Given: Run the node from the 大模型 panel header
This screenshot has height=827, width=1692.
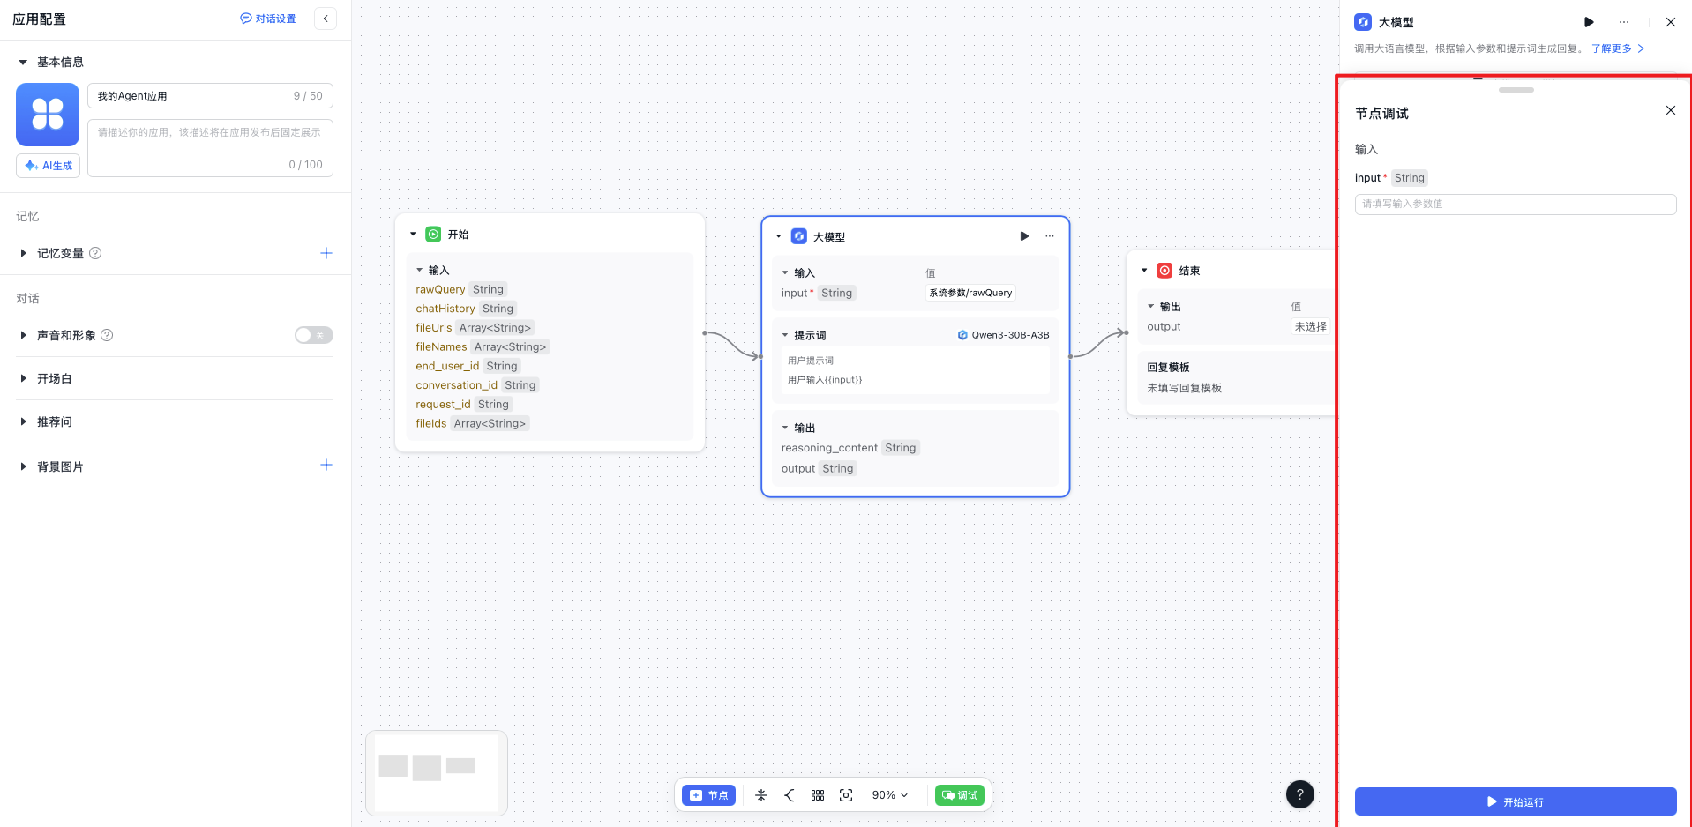Looking at the screenshot, I should click(1589, 22).
